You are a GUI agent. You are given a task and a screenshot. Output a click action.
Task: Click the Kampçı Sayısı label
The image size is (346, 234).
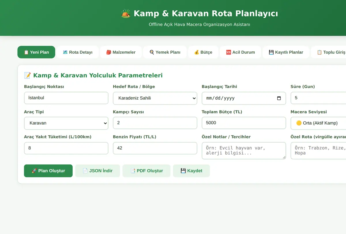128,112
